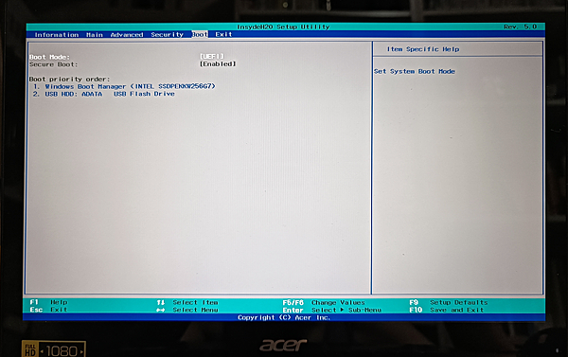Click the Set System Boot Mode help text
This screenshot has width=568, height=357.
(x=415, y=71)
